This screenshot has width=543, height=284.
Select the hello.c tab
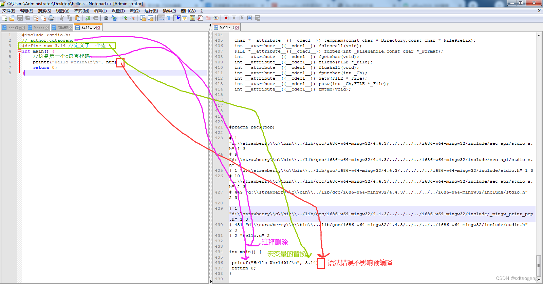(88, 27)
